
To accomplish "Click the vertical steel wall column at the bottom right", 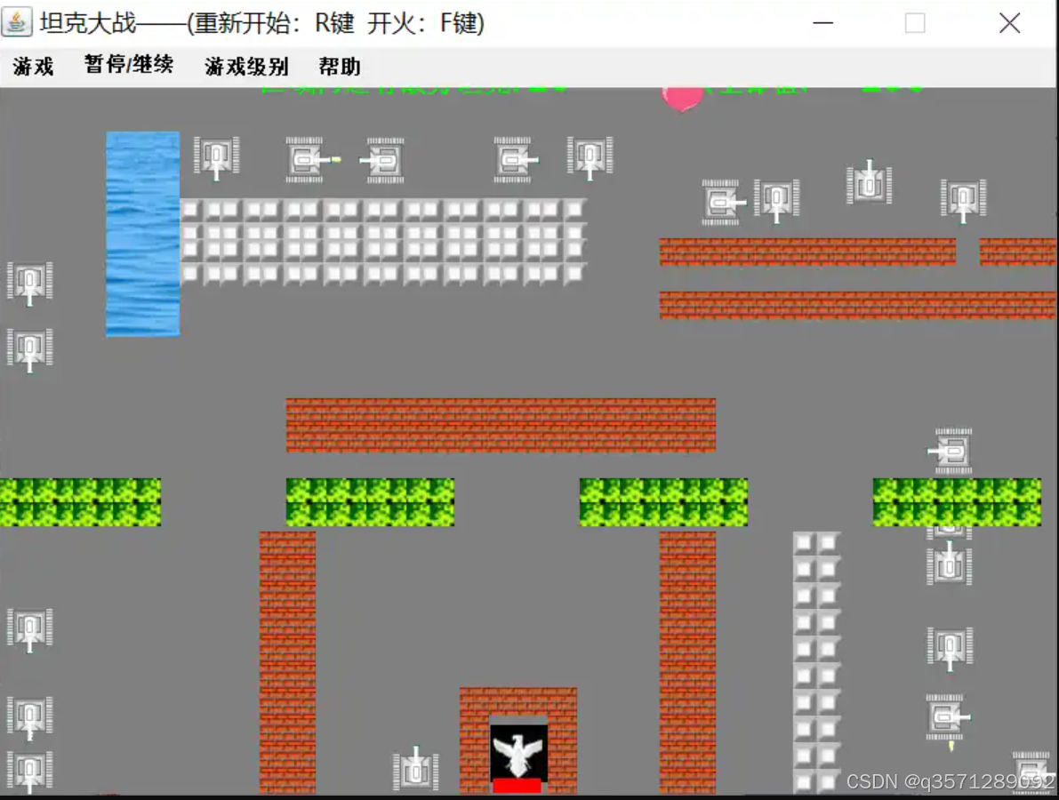I will [x=816, y=663].
